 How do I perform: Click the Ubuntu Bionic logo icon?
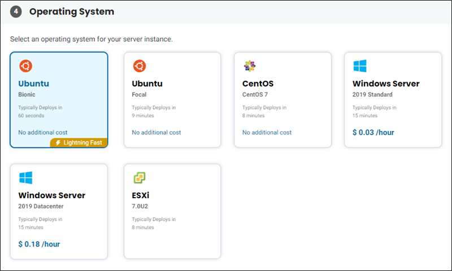pyautogui.click(x=25, y=66)
